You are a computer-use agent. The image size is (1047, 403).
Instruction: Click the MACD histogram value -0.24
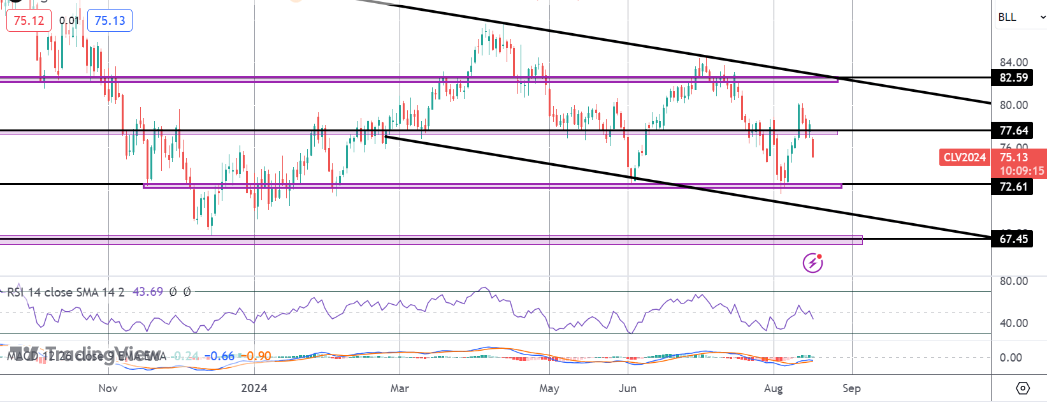(x=186, y=356)
